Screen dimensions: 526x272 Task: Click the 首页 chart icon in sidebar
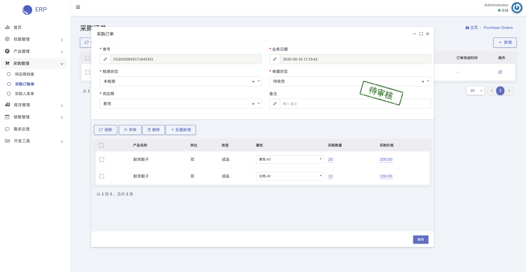[x=7, y=27]
